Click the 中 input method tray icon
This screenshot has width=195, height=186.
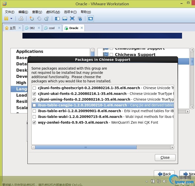tap(172, 181)
